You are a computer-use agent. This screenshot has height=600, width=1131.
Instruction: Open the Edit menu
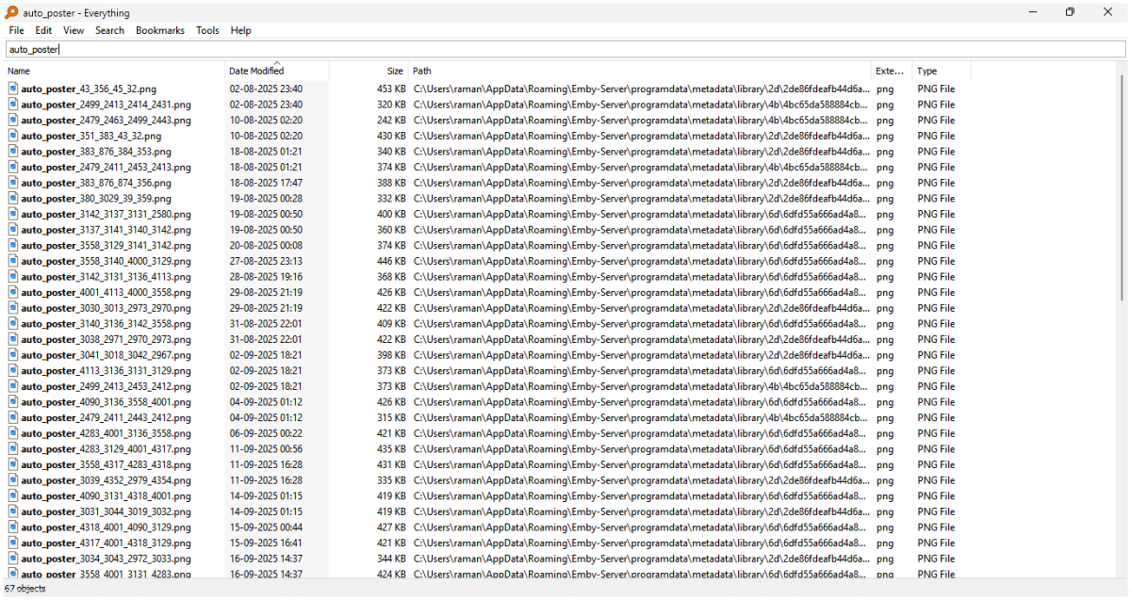(x=43, y=30)
